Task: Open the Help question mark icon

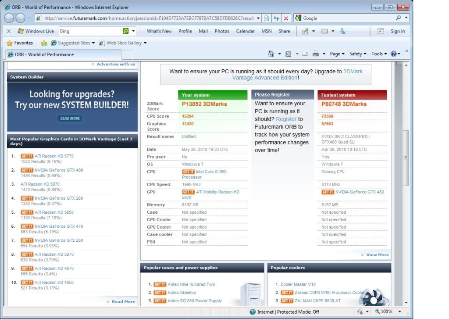Action: pyautogui.click(x=394, y=54)
